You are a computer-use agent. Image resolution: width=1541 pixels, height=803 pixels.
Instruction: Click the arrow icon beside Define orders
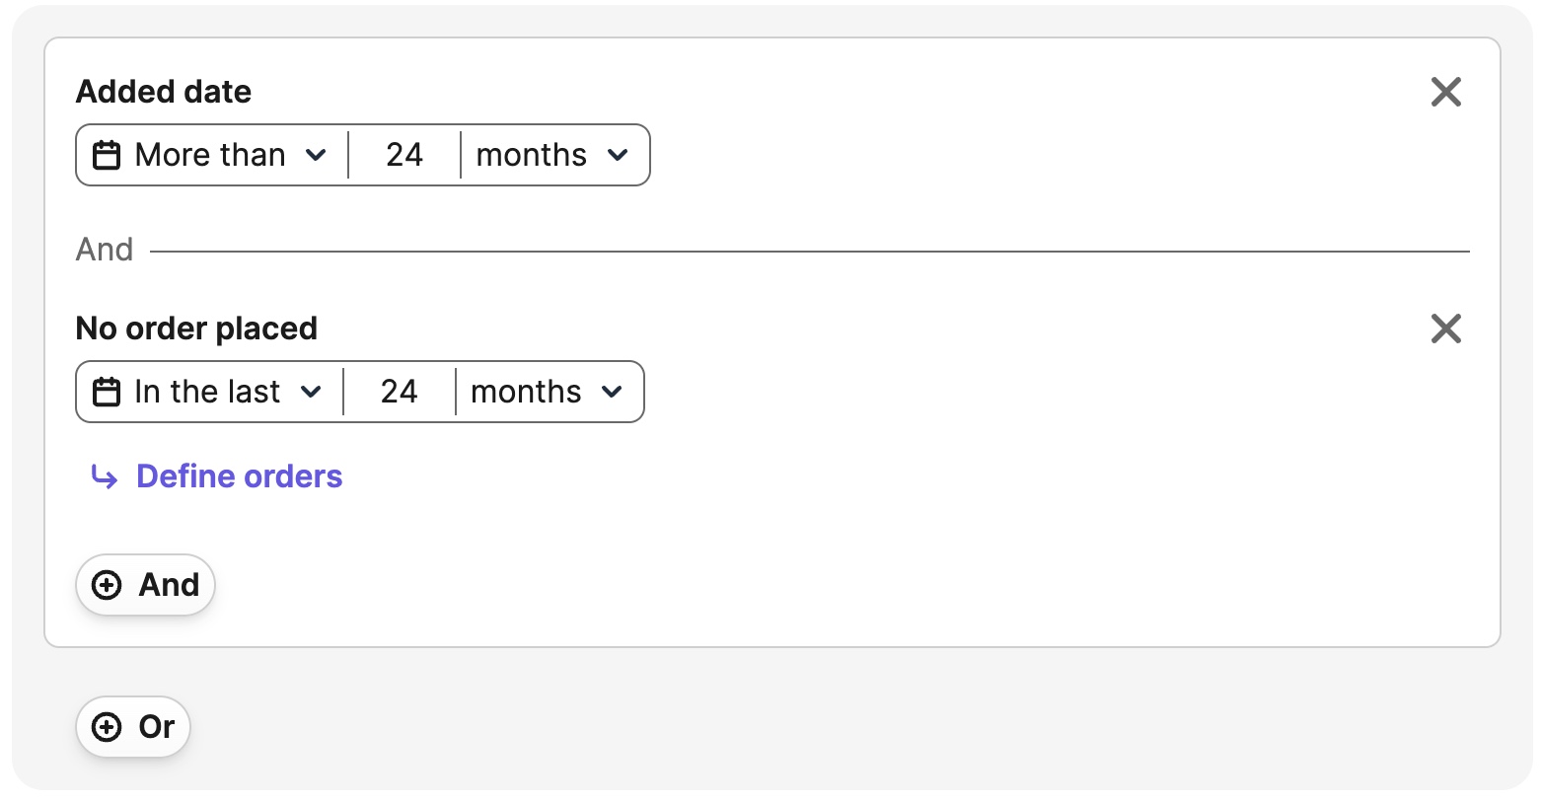point(105,477)
